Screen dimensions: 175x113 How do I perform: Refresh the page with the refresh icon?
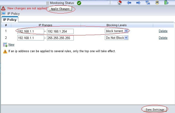(148, 3)
